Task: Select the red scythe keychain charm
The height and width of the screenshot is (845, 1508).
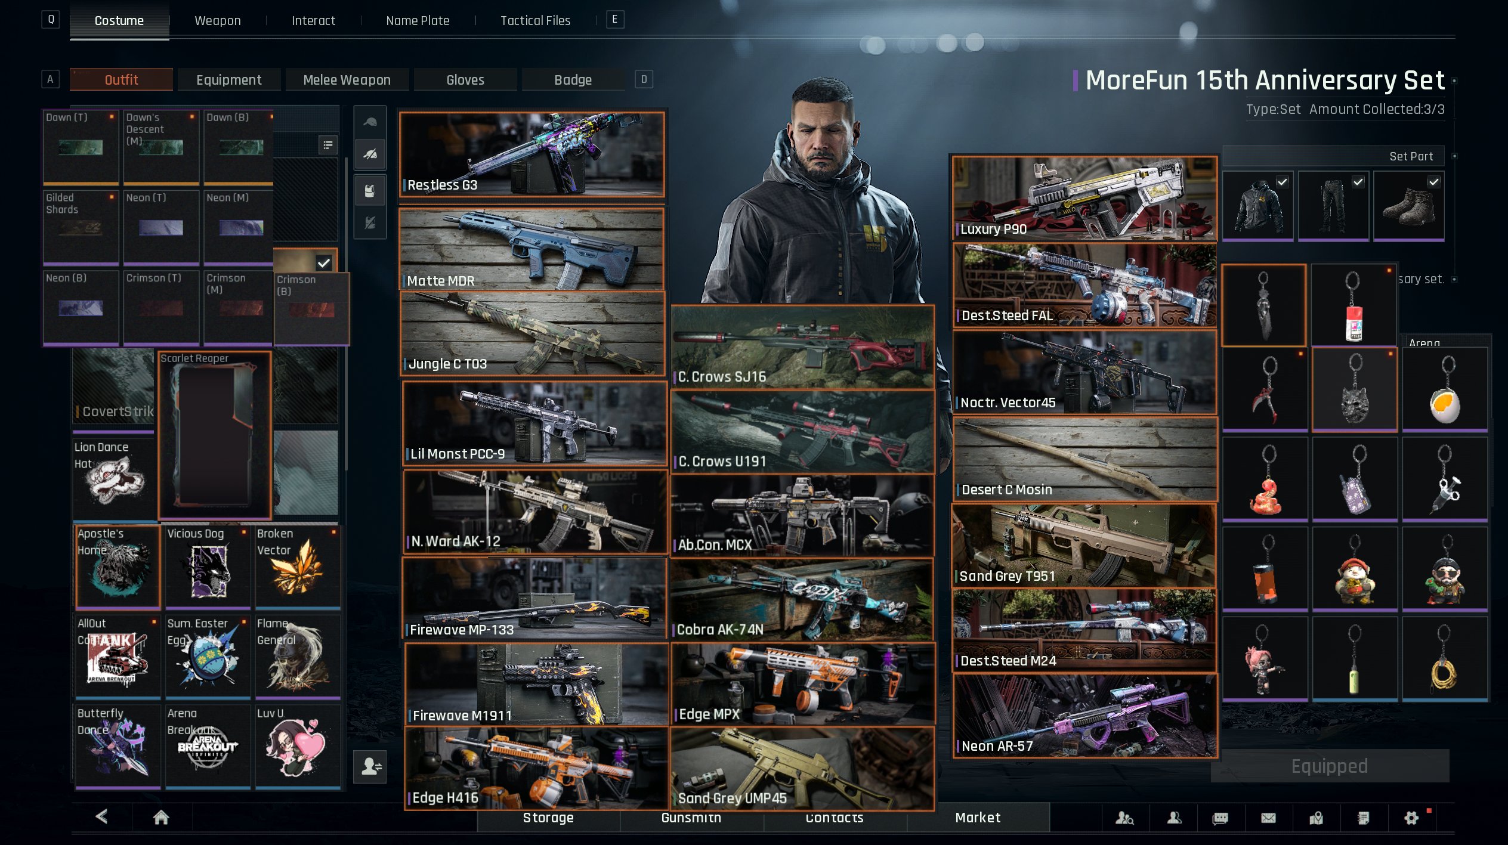Action: pos(1265,390)
